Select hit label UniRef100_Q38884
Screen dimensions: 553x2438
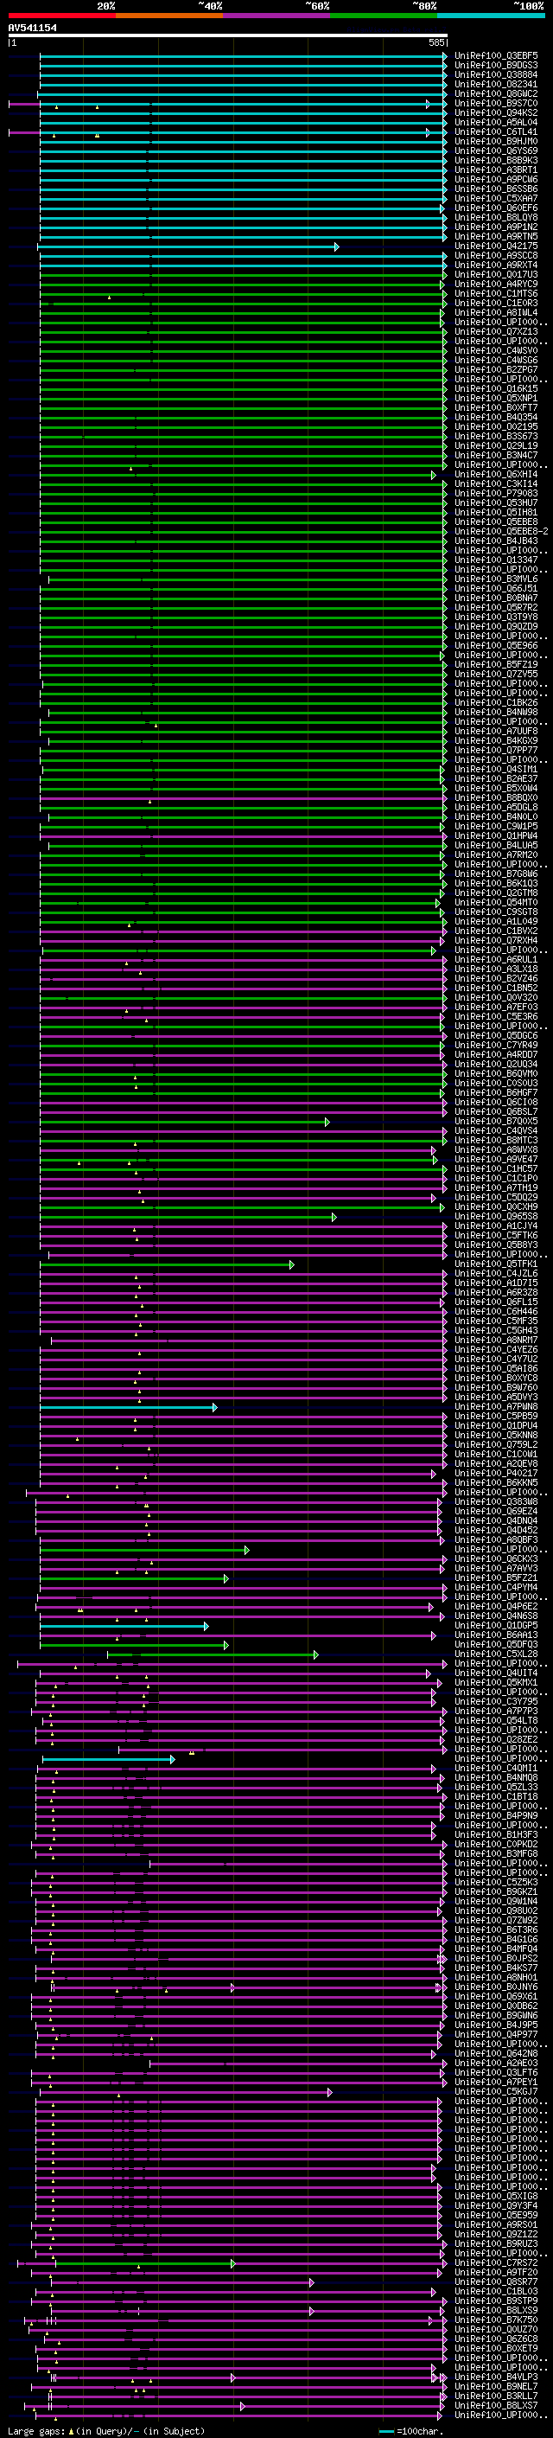[496, 74]
